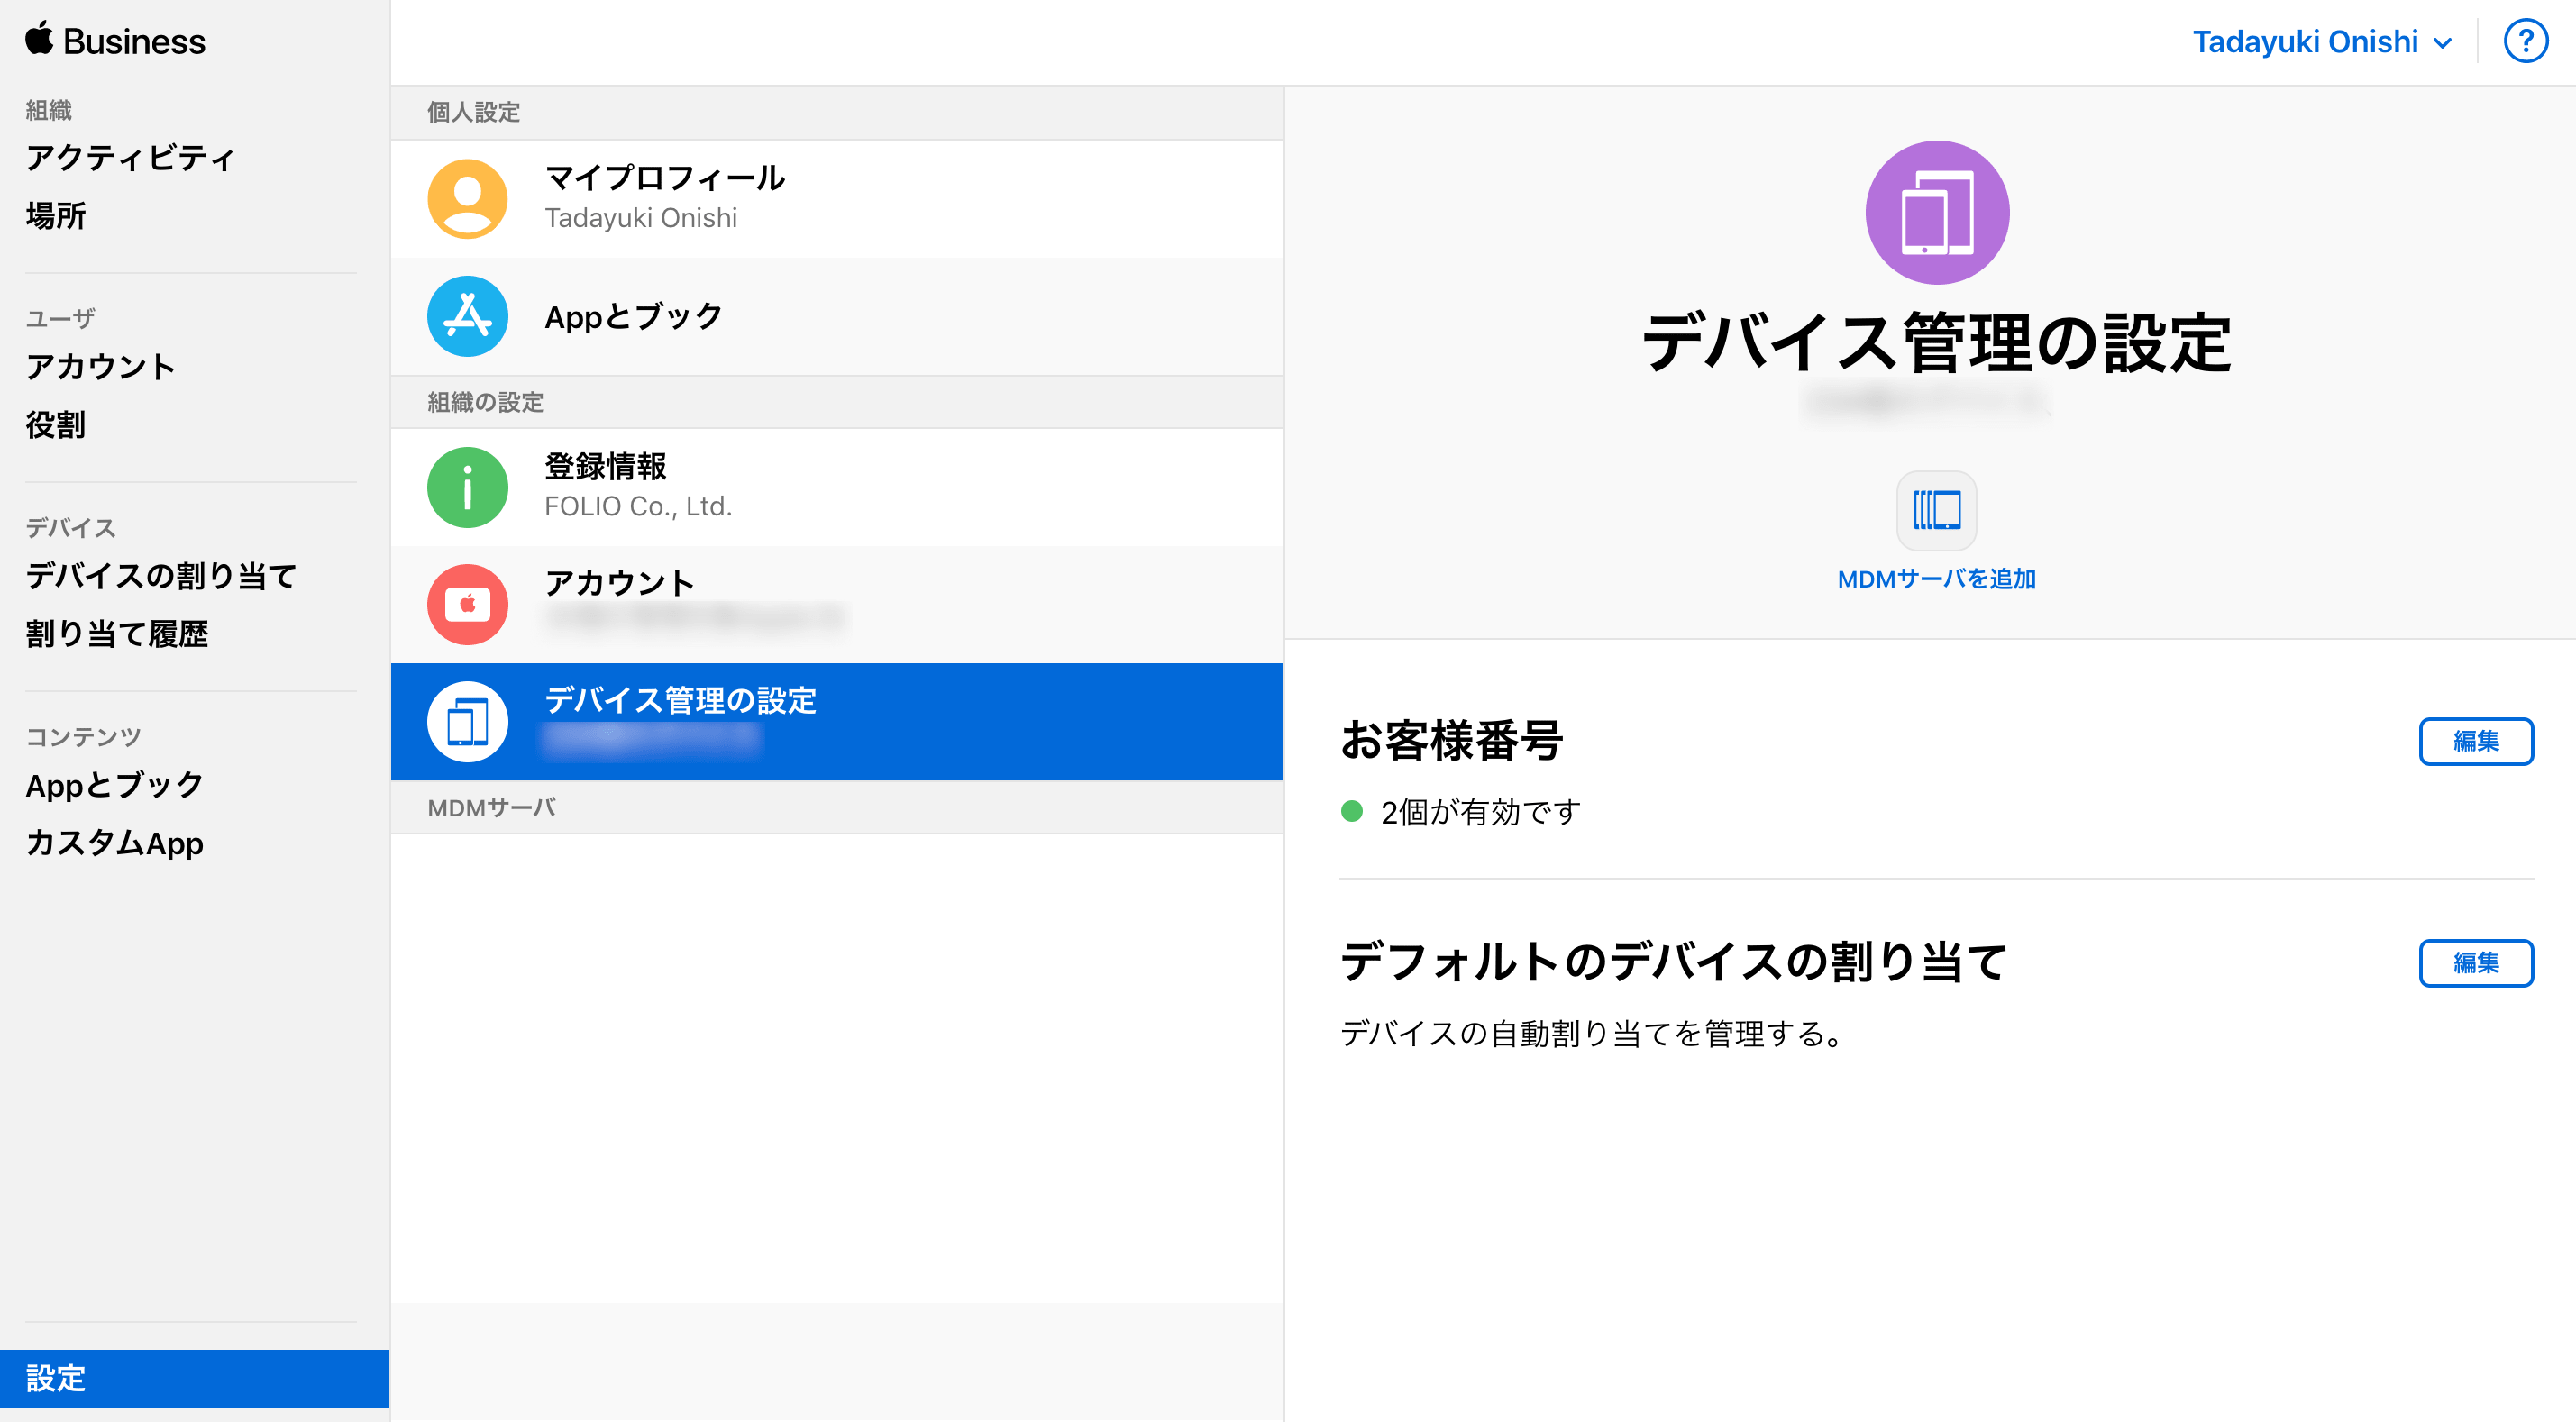Click the blue App Store icon
This screenshot has width=2576, height=1422.
[467, 316]
